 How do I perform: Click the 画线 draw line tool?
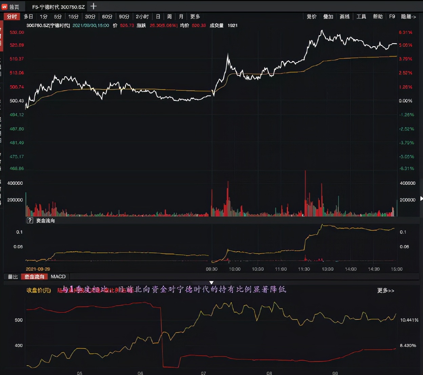click(x=345, y=17)
